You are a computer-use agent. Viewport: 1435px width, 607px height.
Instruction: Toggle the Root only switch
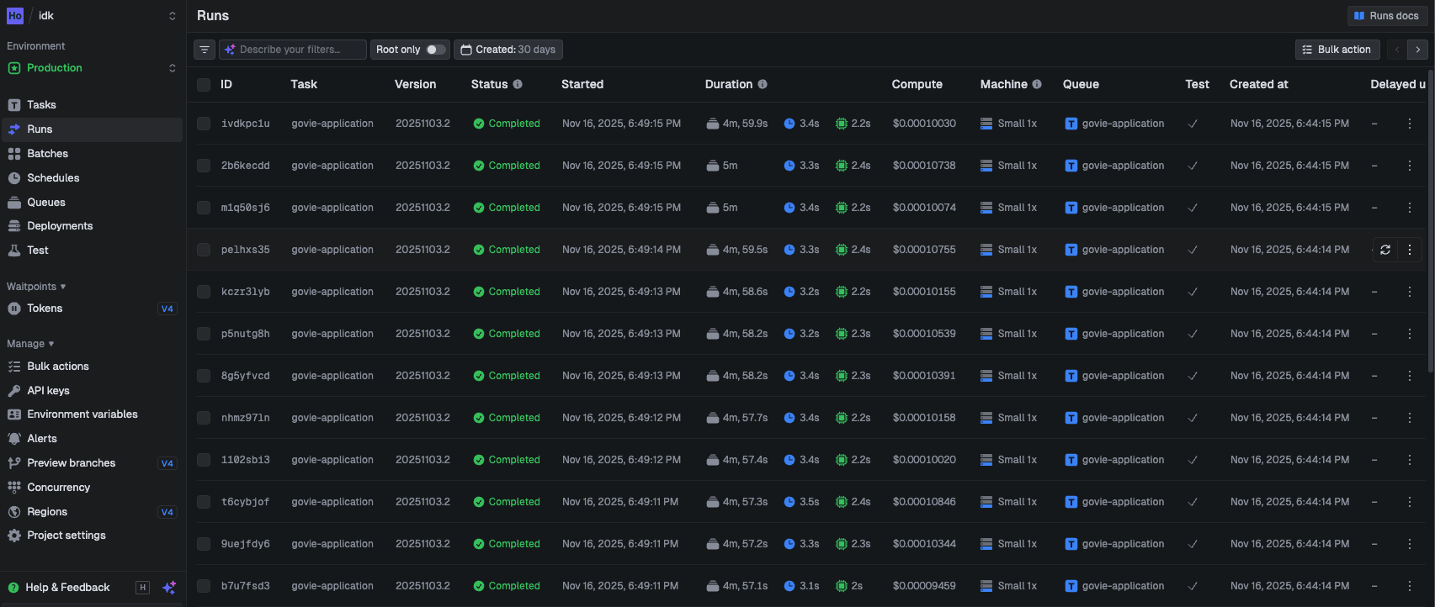[435, 50]
